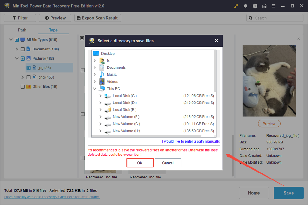Click Export Scan Result
This screenshot has width=308, height=205.
pyautogui.click(x=98, y=18)
